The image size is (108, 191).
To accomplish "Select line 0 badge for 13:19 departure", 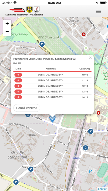I will click(18, 92).
